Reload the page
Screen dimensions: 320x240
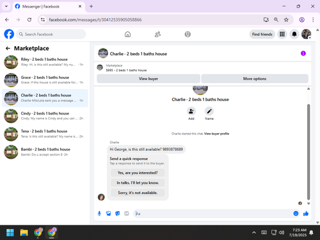tap(29, 20)
